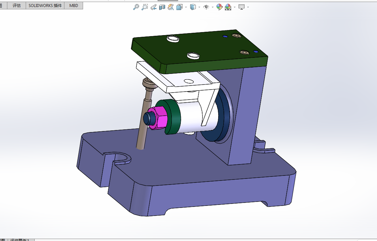Select the white upper drill bushing
The image size is (377, 241).
tap(173, 38)
